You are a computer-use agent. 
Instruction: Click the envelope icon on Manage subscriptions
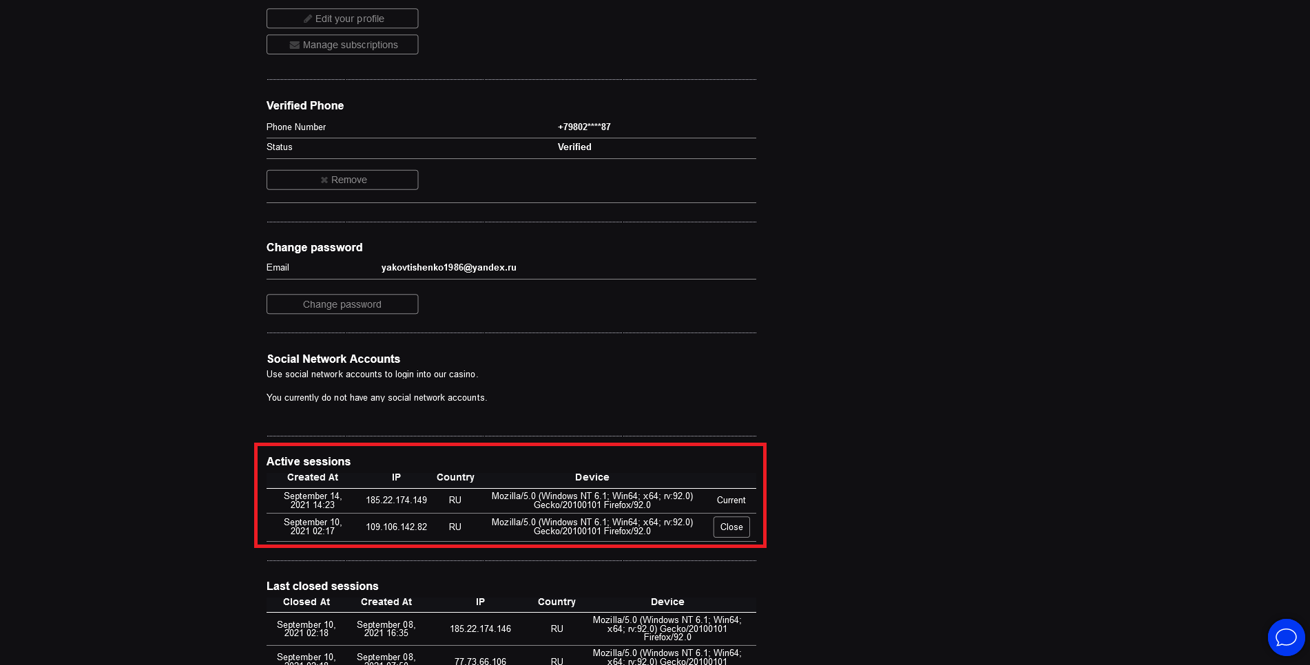[x=295, y=45]
